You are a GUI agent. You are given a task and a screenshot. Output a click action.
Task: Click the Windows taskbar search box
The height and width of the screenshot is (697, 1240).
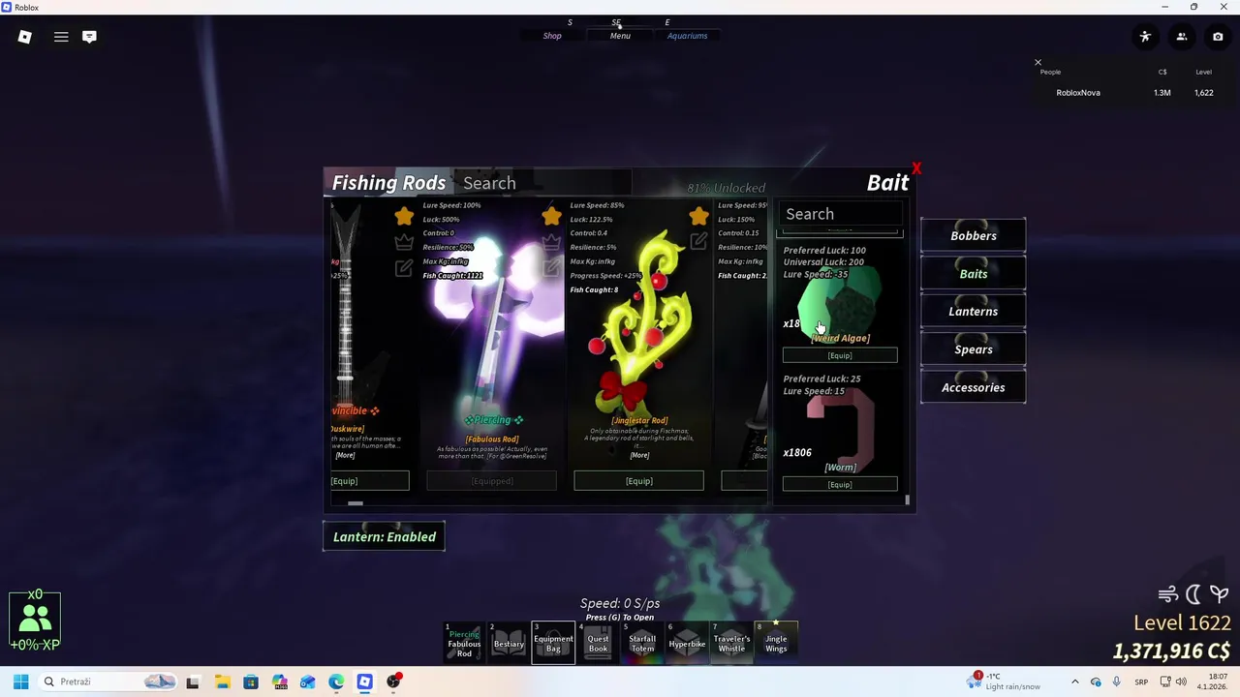click(x=108, y=682)
